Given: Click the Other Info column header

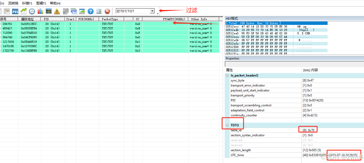Looking at the screenshot, I should click(x=204, y=19).
